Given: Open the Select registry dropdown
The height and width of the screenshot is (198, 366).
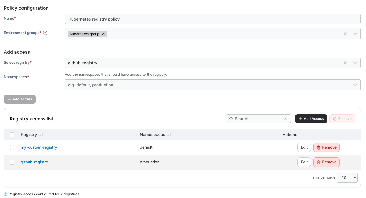Looking at the screenshot, I should (355, 63).
